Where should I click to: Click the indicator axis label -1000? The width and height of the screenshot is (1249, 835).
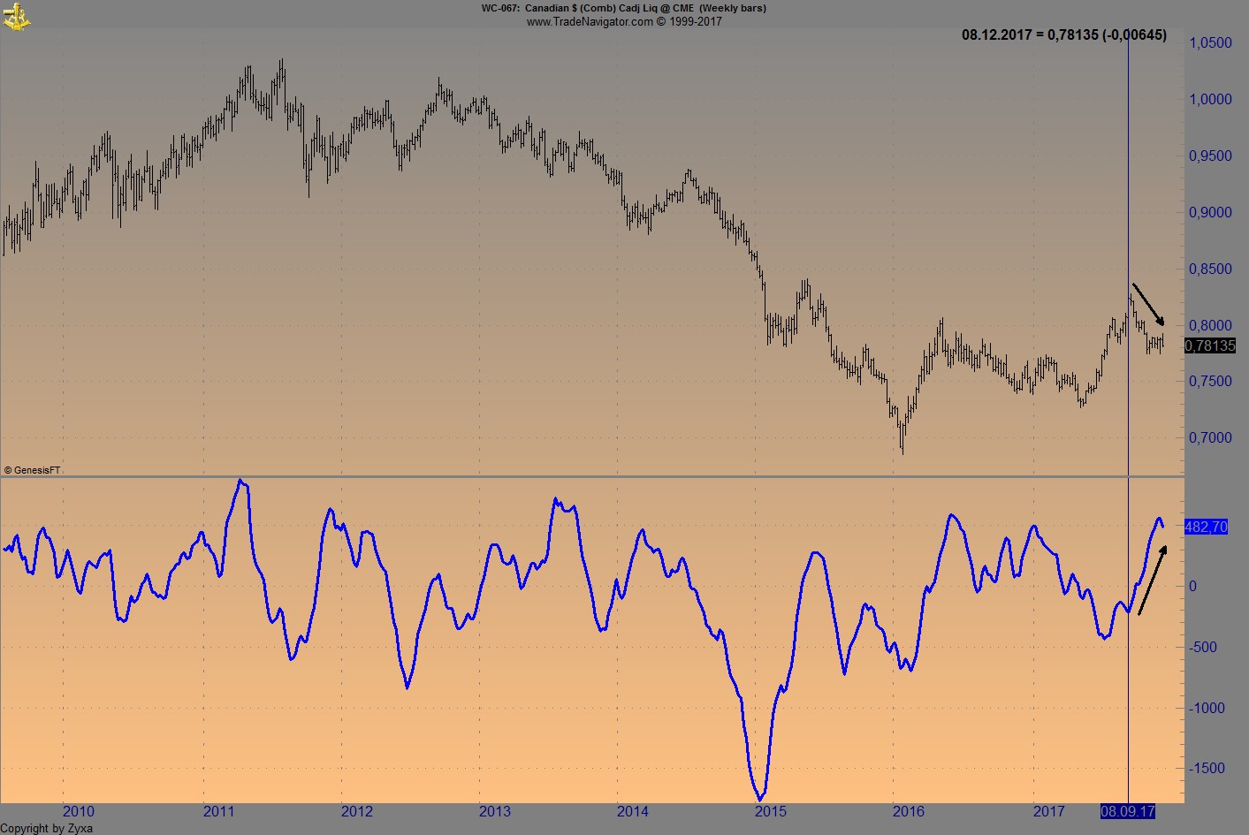tap(1207, 709)
